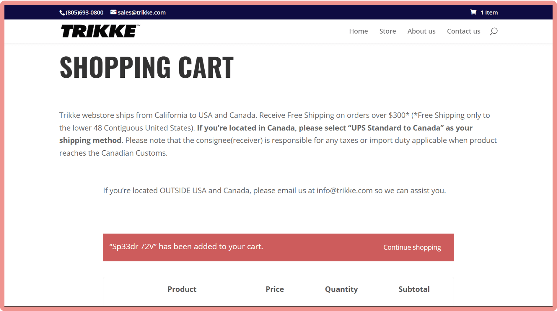
Task: Click the sales@trikke.com email link
Action: (x=141, y=13)
